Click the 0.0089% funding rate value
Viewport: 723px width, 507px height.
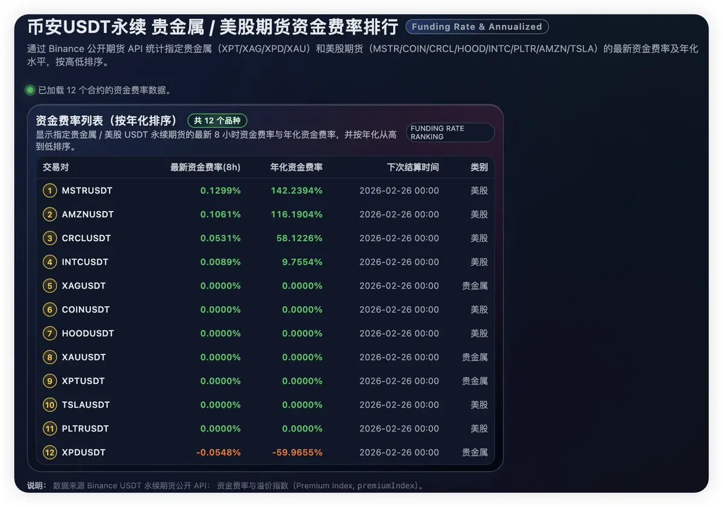(x=221, y=262)
